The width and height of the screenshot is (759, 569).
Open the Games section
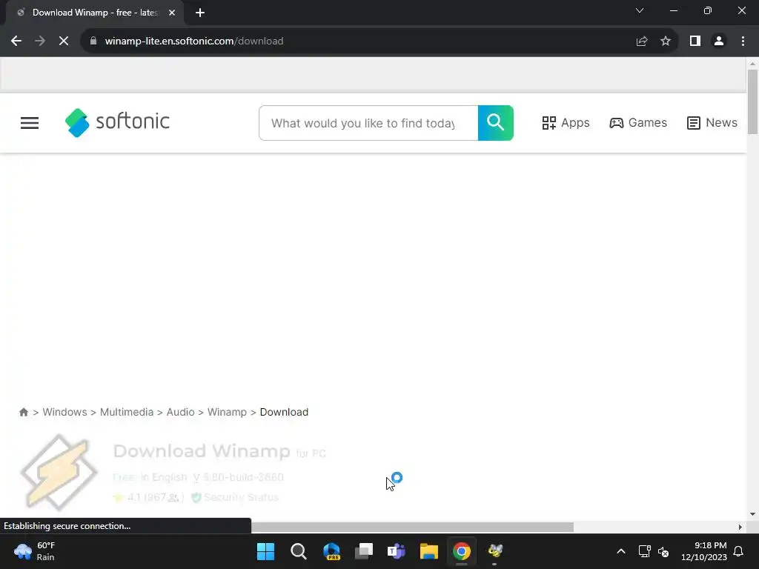tap(638, 123)
